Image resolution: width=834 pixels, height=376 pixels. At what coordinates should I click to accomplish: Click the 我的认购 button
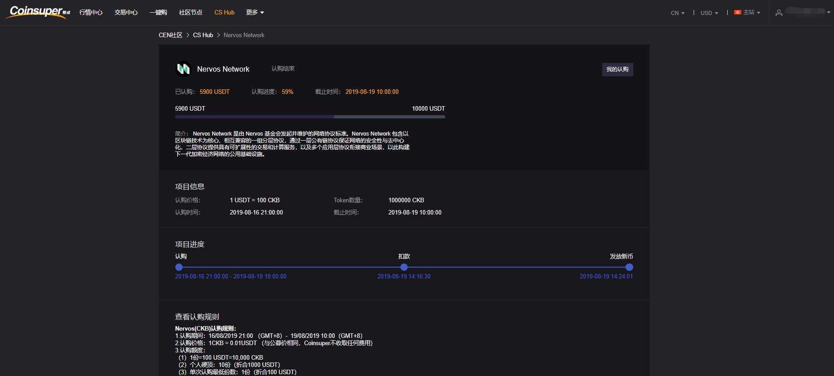pos(617,69)
